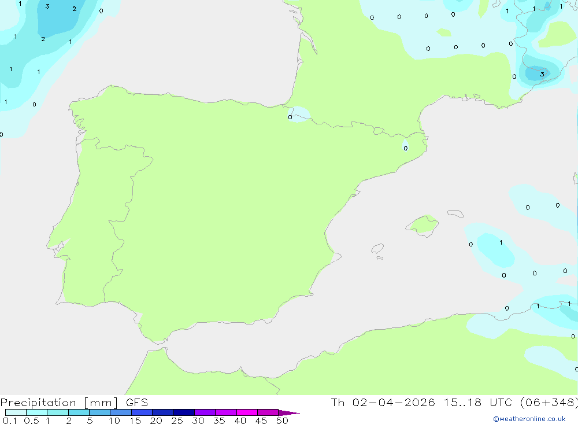The width and height of the screenshot is (578, 424).
Task: Select the 2–5 mm legend color swatch
Action: click(79, 412)
